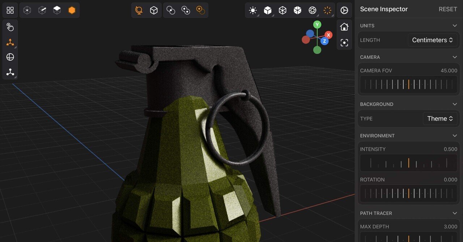Click the blue Z axis on gizmo
Screen dimensions: 463x242
[x=324, y=41]
